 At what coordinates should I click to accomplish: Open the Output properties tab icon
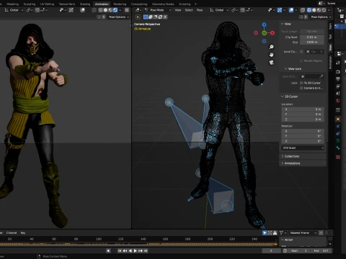pos(338,79)
